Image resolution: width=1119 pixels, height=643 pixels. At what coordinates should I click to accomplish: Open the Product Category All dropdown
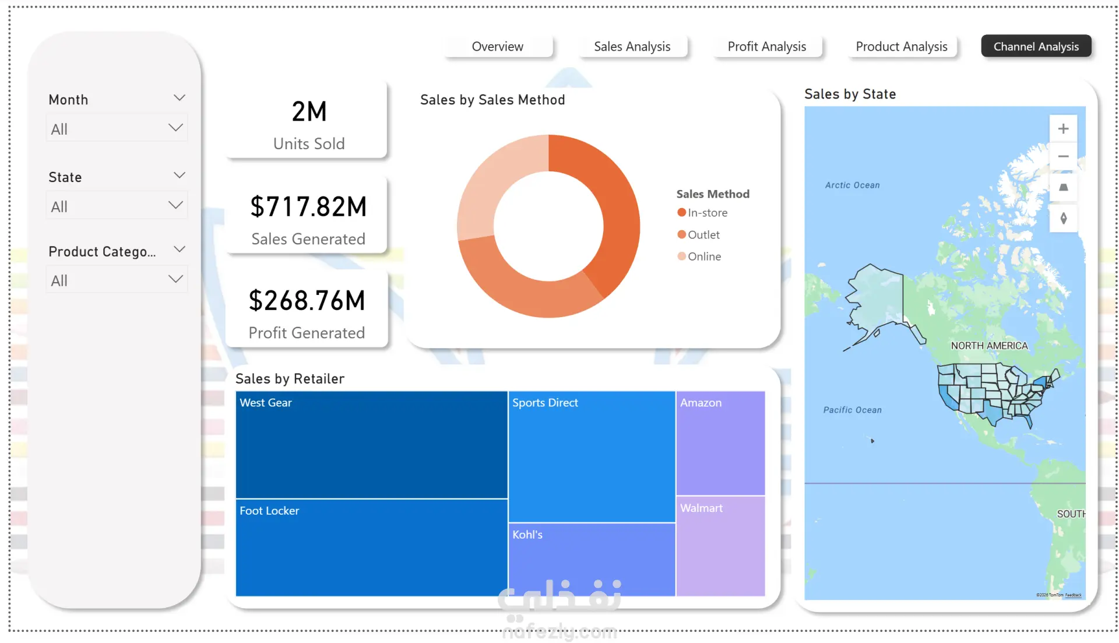[x=117, y=280]
